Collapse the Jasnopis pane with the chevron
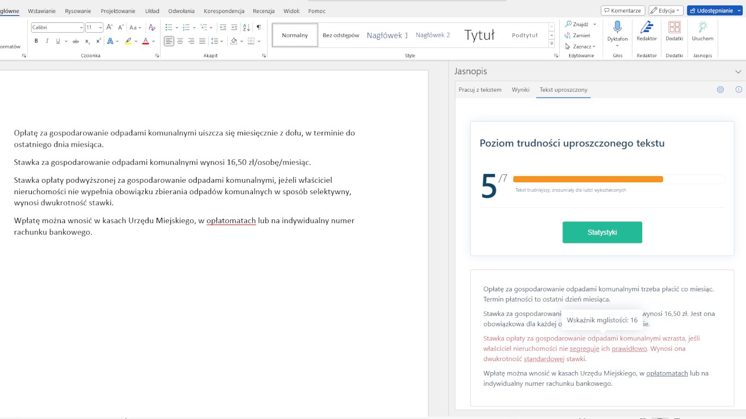 tap(738, 71)
